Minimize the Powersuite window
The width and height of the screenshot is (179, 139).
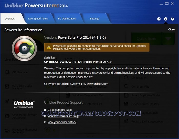[161, 4]
